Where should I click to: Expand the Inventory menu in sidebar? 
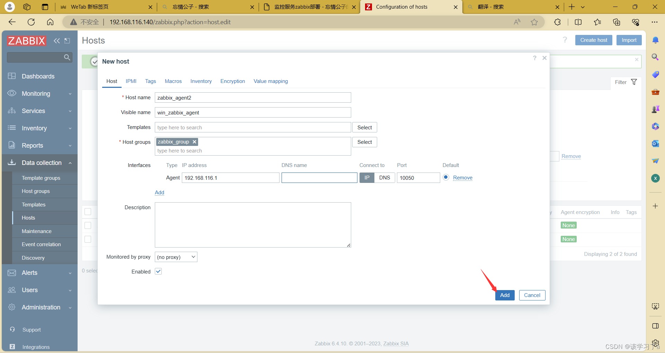(x=39, y=128)
